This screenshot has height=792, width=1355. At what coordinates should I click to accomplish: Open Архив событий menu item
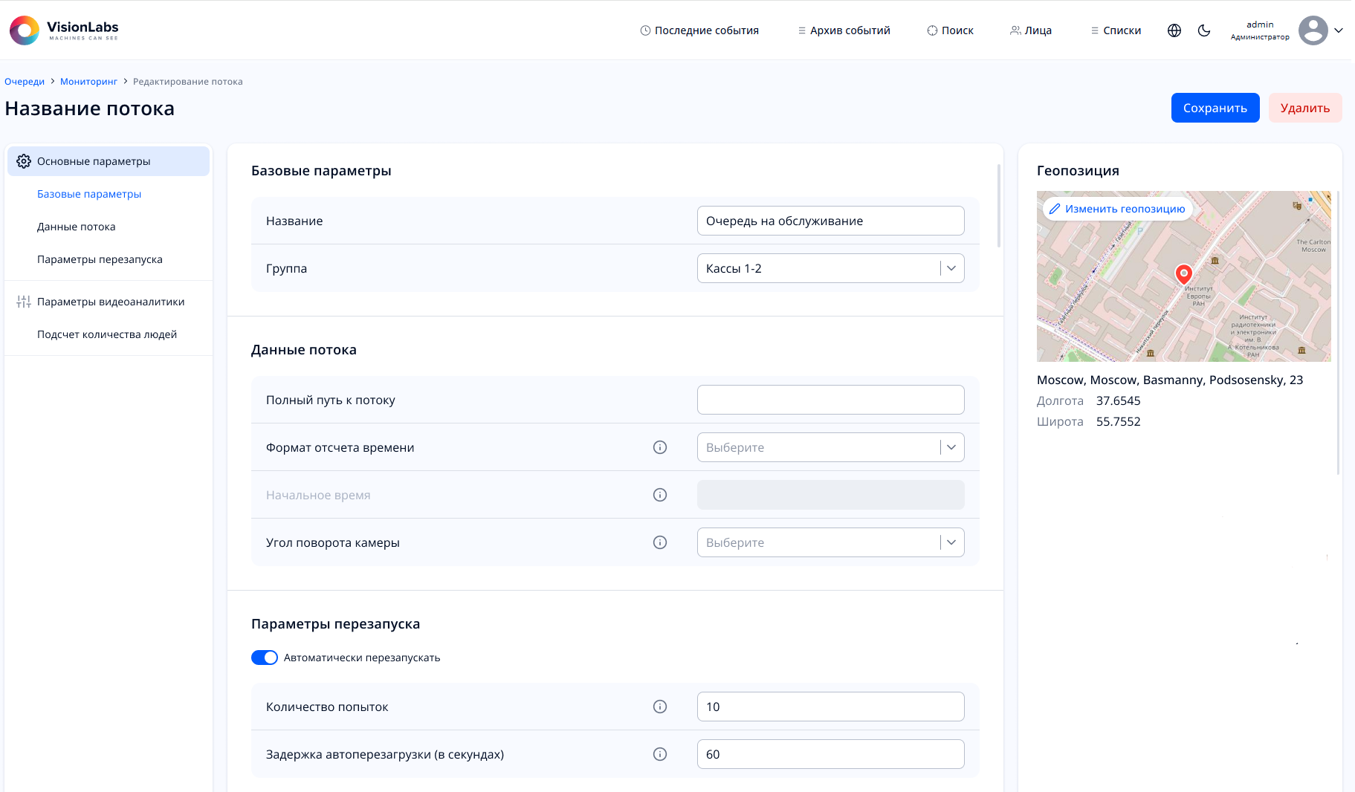[x=844, y=30]
